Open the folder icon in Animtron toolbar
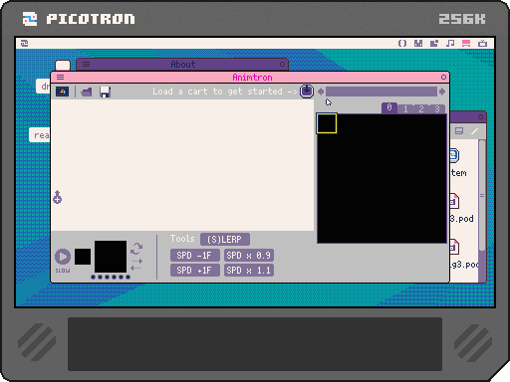The image size is (510, 382). (87, 92)
